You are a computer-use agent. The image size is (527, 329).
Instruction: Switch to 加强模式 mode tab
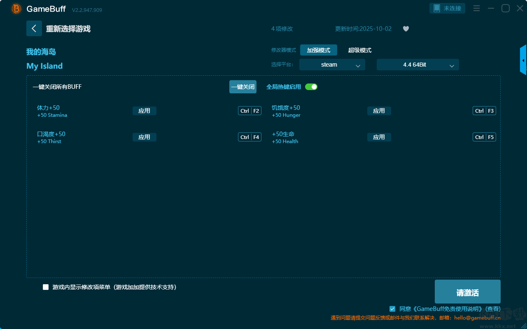tap(318, 50)
